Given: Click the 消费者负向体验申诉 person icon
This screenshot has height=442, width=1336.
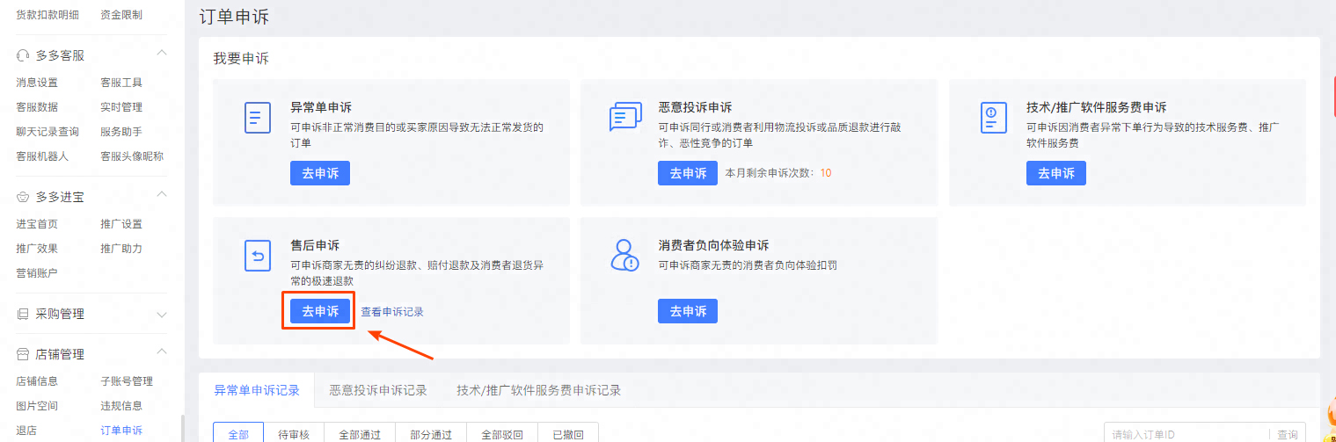Looking at the screenshot, I should (624, 256).
